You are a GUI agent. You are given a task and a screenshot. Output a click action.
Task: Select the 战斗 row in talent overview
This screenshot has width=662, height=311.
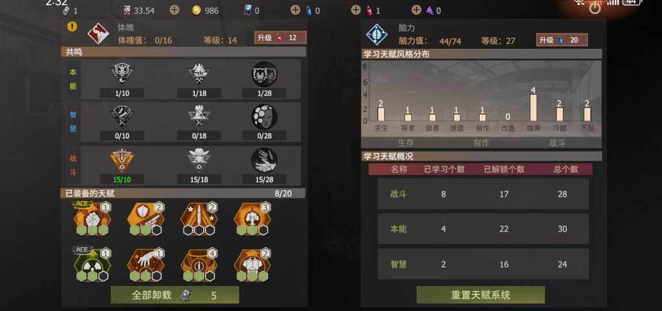483,194
